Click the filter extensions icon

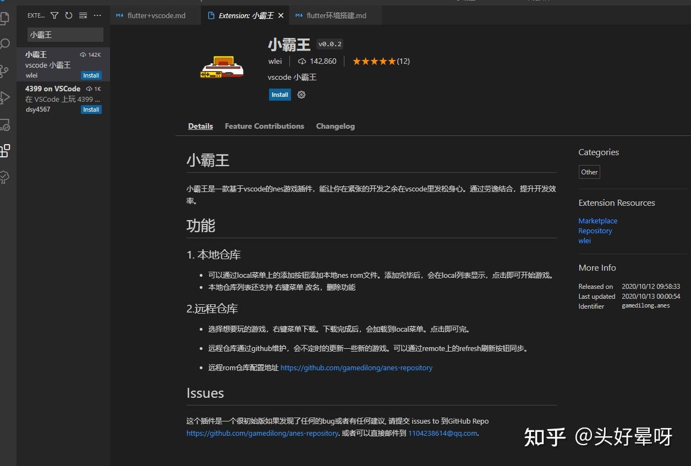54,15
